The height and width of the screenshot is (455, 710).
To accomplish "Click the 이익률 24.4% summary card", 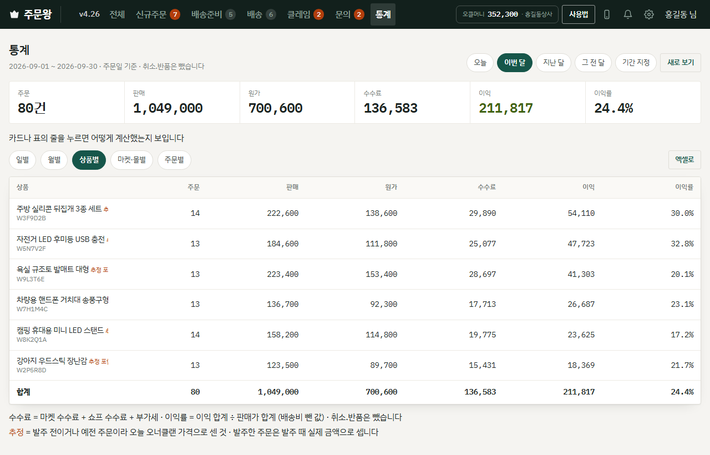I will [643, 103].
